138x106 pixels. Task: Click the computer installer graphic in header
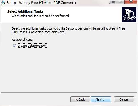(129, 15)
